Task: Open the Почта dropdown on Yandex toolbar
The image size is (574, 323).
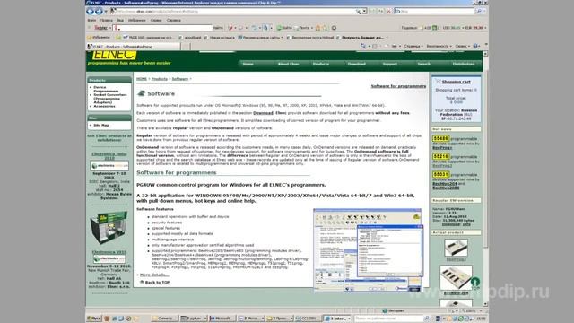Action: (303, 28)
